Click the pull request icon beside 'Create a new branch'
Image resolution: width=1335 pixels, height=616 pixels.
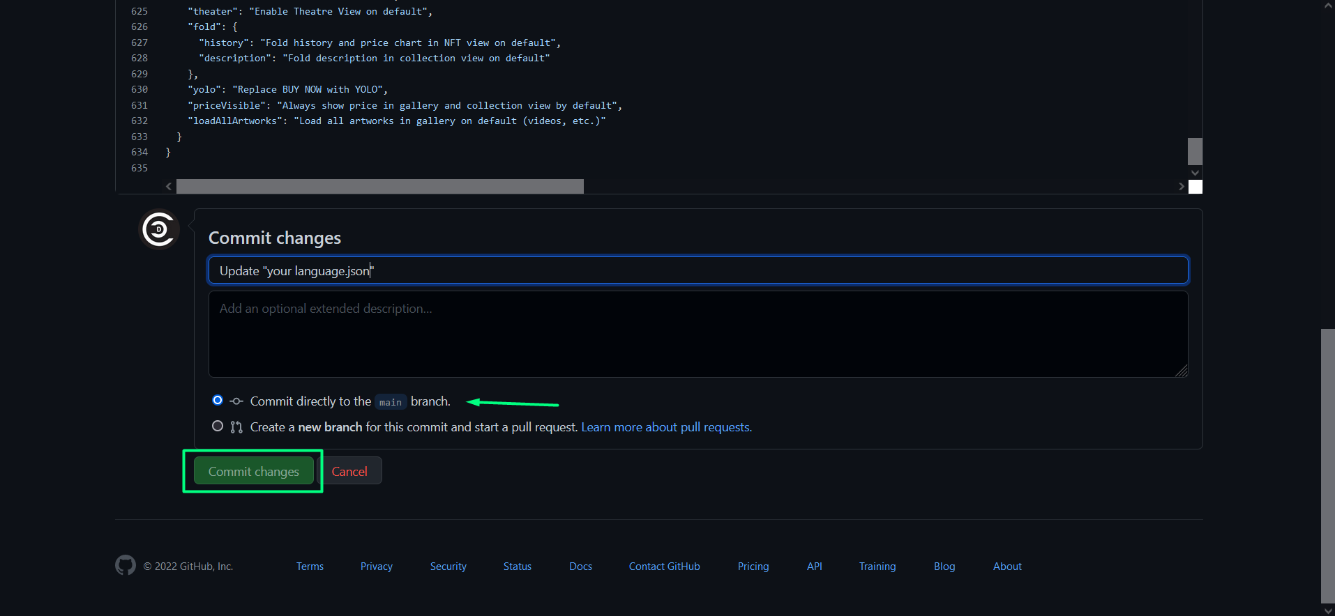pos(236,427)
